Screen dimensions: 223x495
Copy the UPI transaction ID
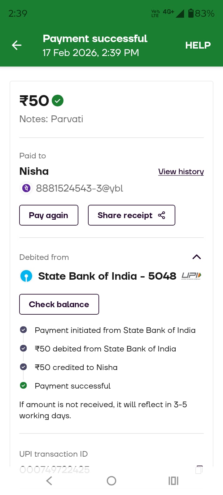click(x=199, y=470)
